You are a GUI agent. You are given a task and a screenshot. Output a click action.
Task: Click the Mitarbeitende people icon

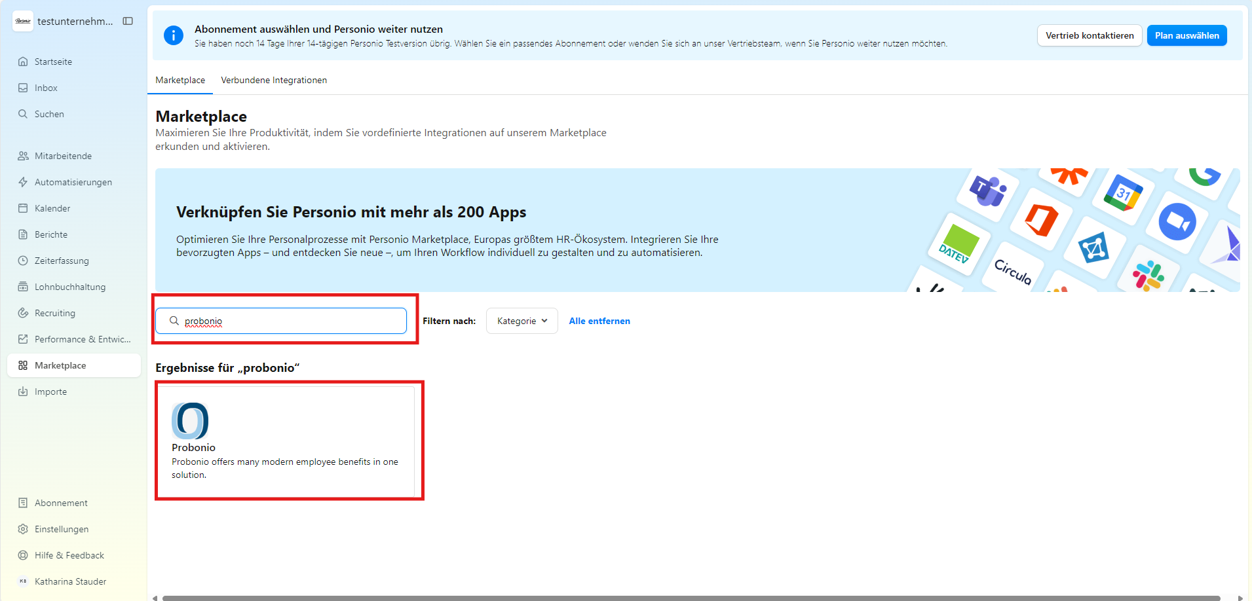(23, 156)
